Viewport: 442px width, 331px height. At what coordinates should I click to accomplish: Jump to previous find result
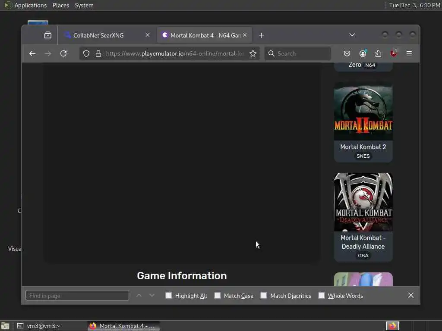(x=139, y=296)
